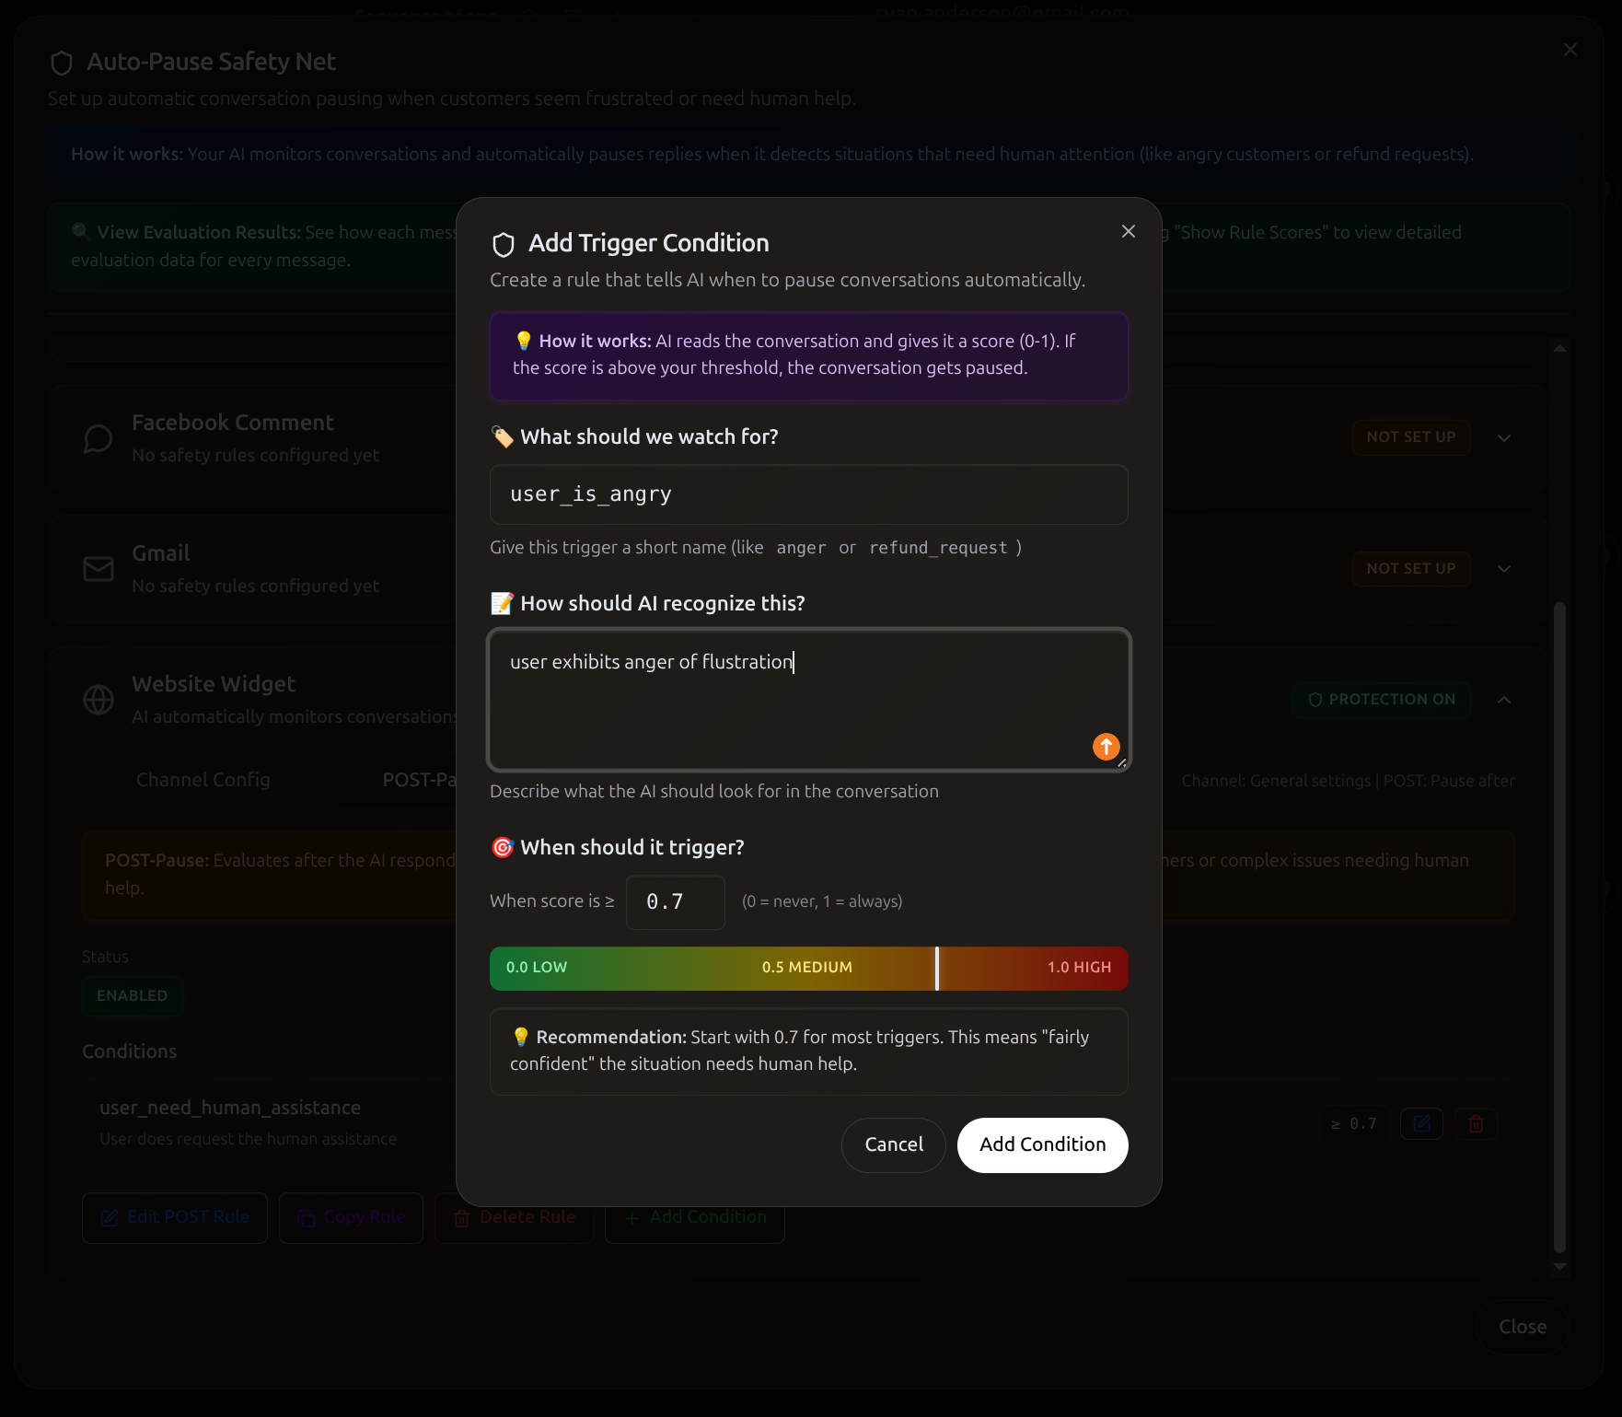
Task: Expand the NOT SET UP dropdown for Gmail
Action: [1410, 568]
